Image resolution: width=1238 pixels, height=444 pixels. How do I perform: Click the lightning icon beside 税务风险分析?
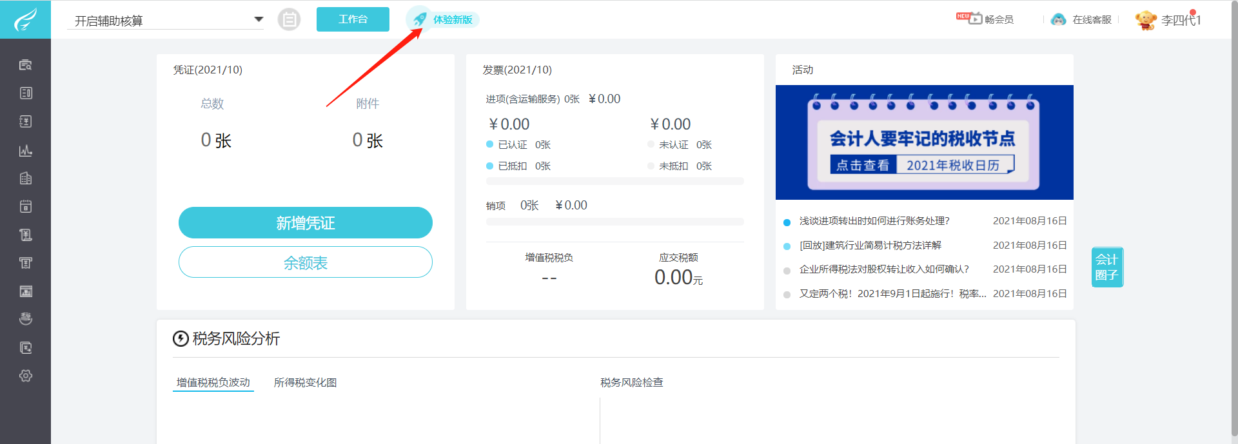[181, 339]
